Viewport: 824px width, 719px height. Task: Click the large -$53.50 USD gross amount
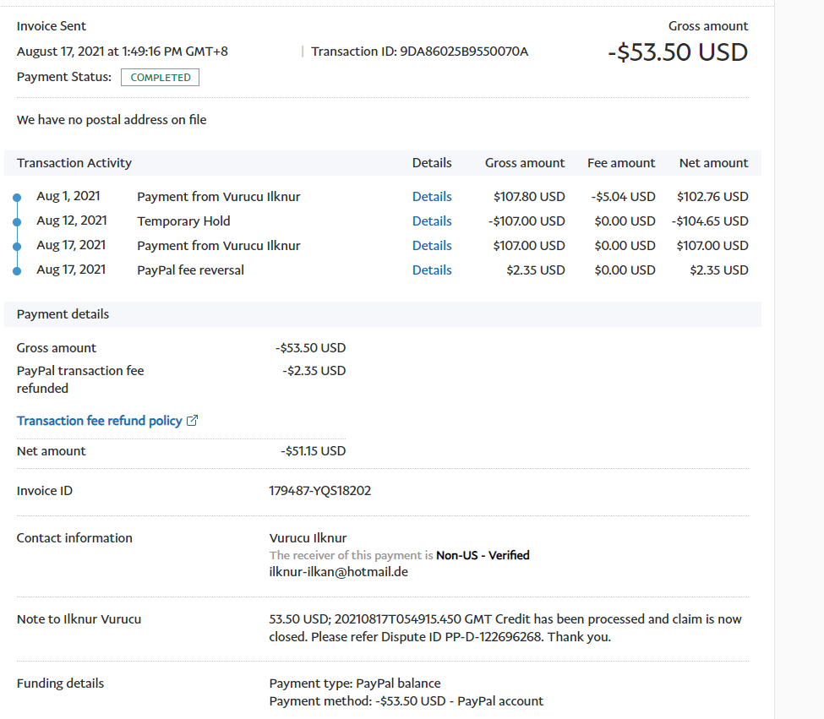(x=678, y=52)
